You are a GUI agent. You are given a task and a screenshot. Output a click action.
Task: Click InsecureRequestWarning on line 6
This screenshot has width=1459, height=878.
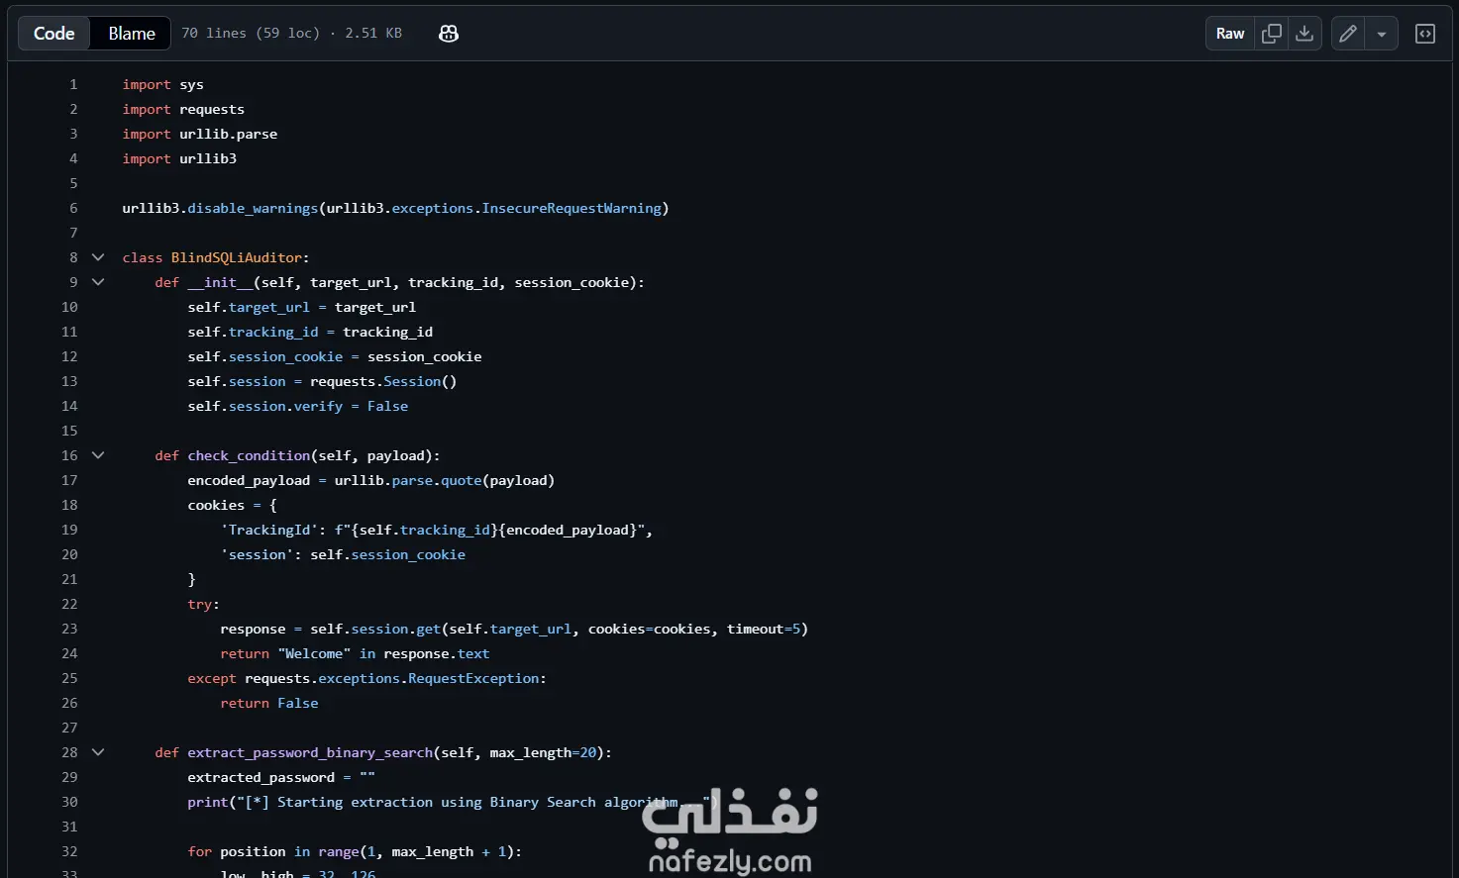572,208
